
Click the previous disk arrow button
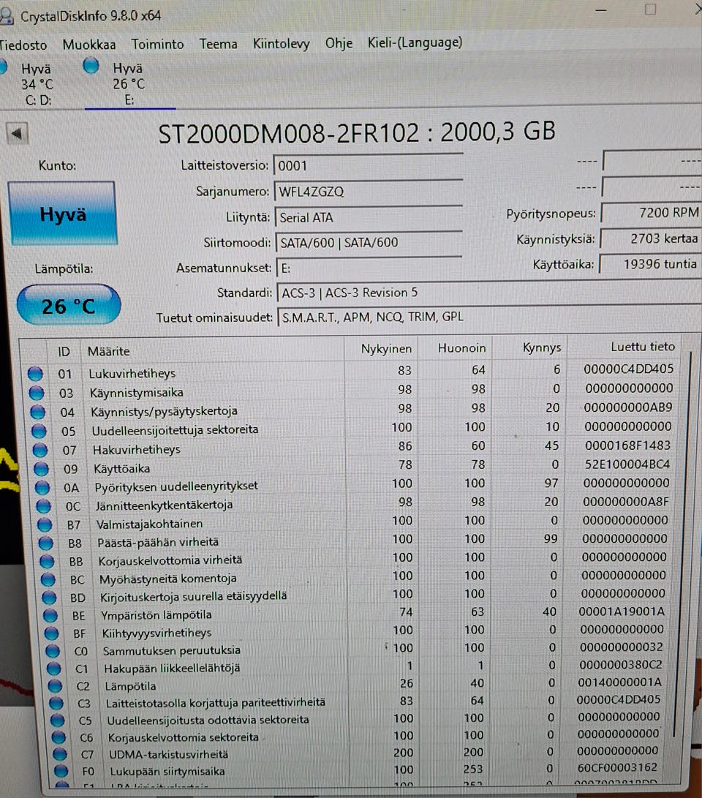pyautogui.click(x=18, y=134)
